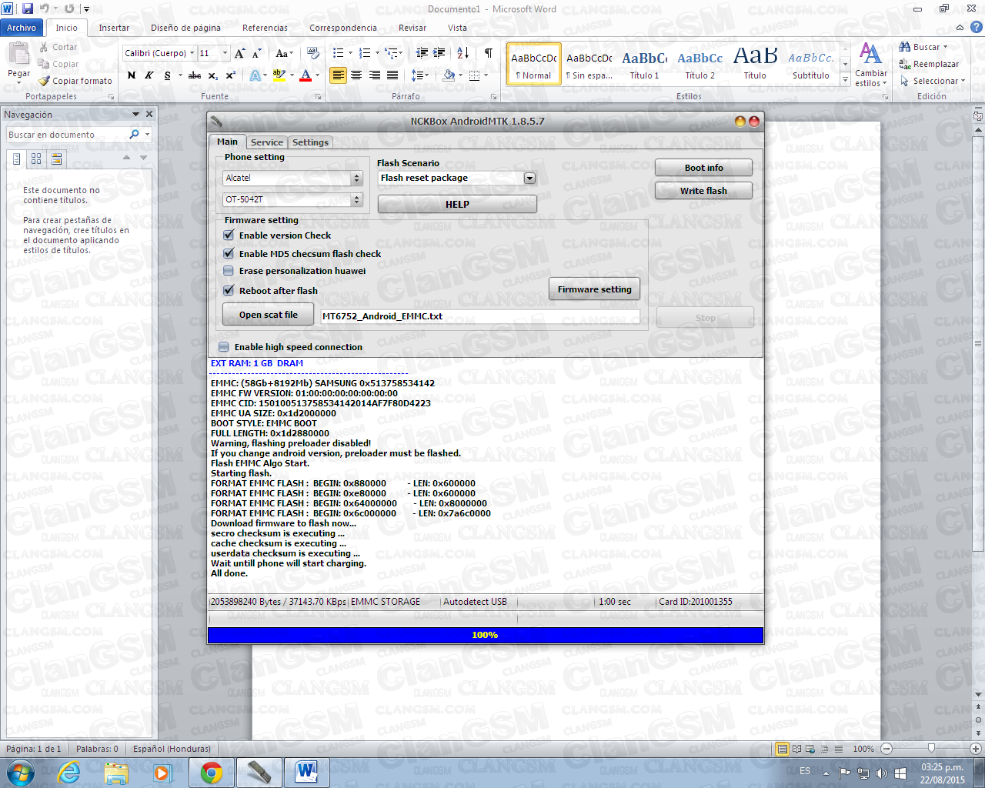Switch to Insertar ribbon tab
Image resolution: width=985 pixels, height=788 pixels.
click(114, 28)
